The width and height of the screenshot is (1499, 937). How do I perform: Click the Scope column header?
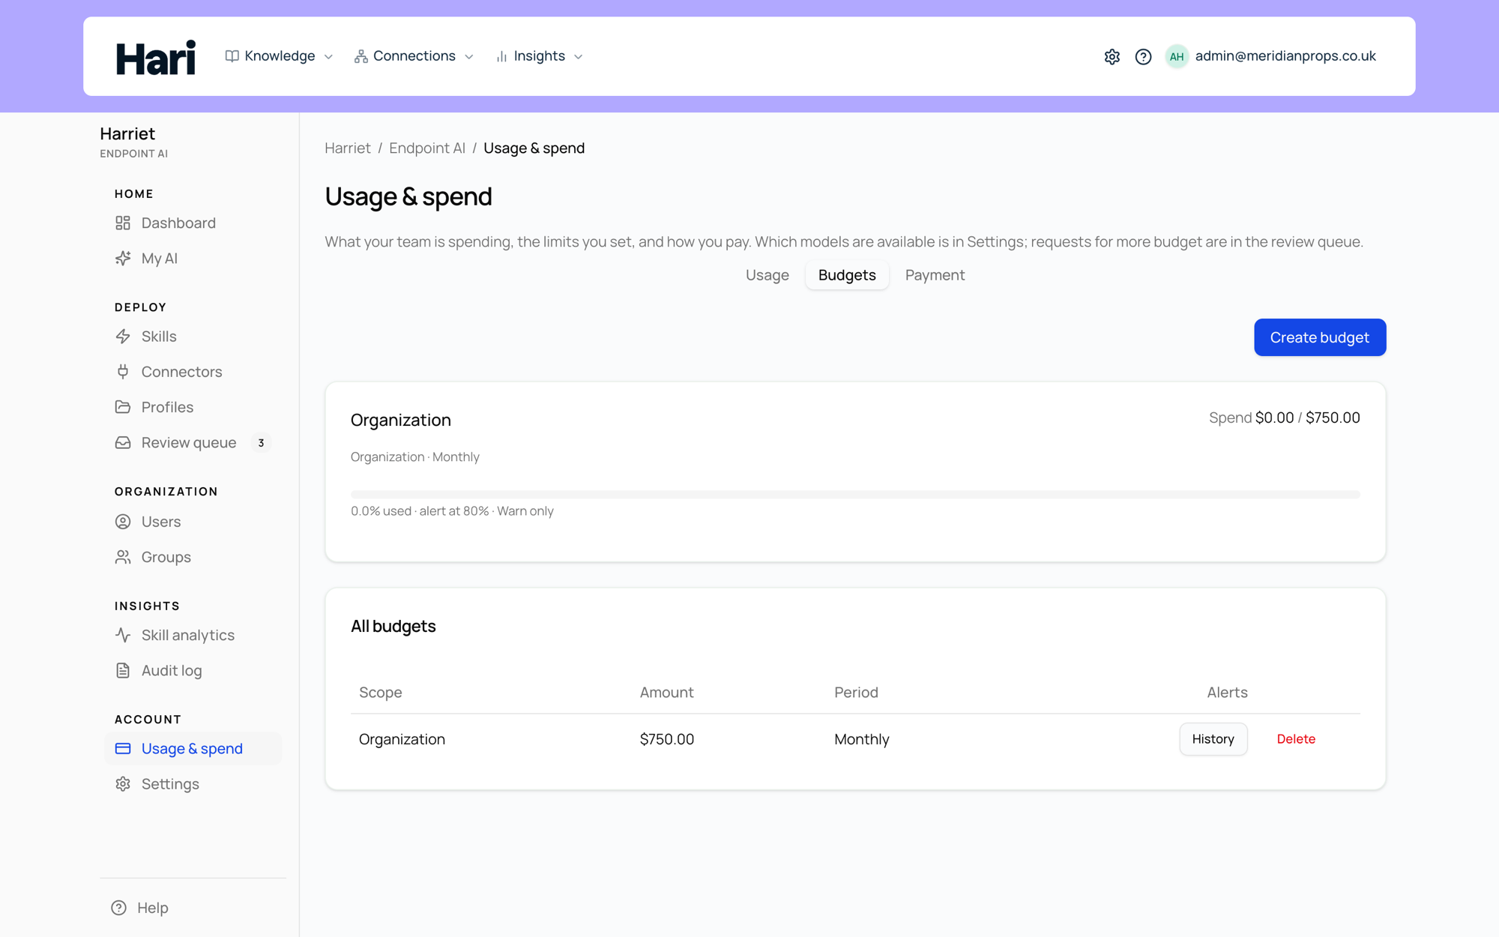(x=380, y=692)
